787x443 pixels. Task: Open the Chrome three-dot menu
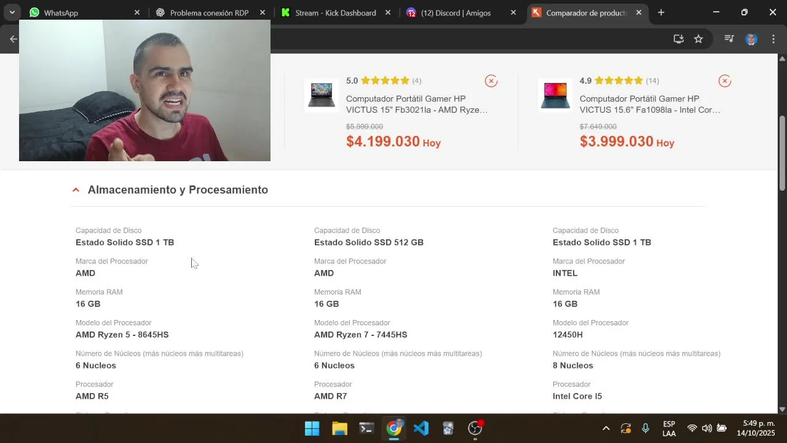[773, 39]
